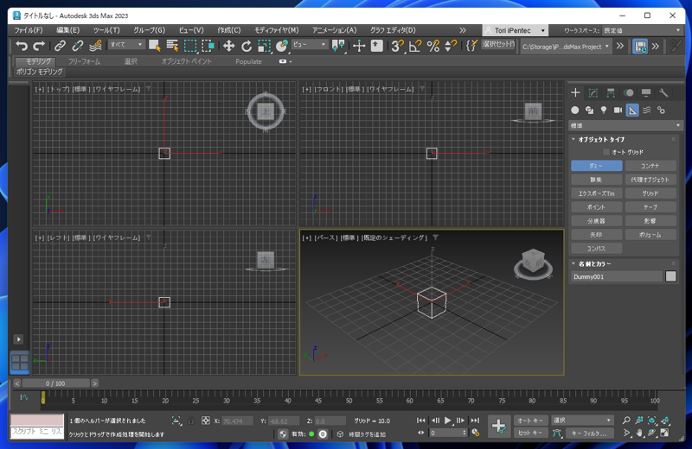
Task: Play the animation
Action: 447,421
